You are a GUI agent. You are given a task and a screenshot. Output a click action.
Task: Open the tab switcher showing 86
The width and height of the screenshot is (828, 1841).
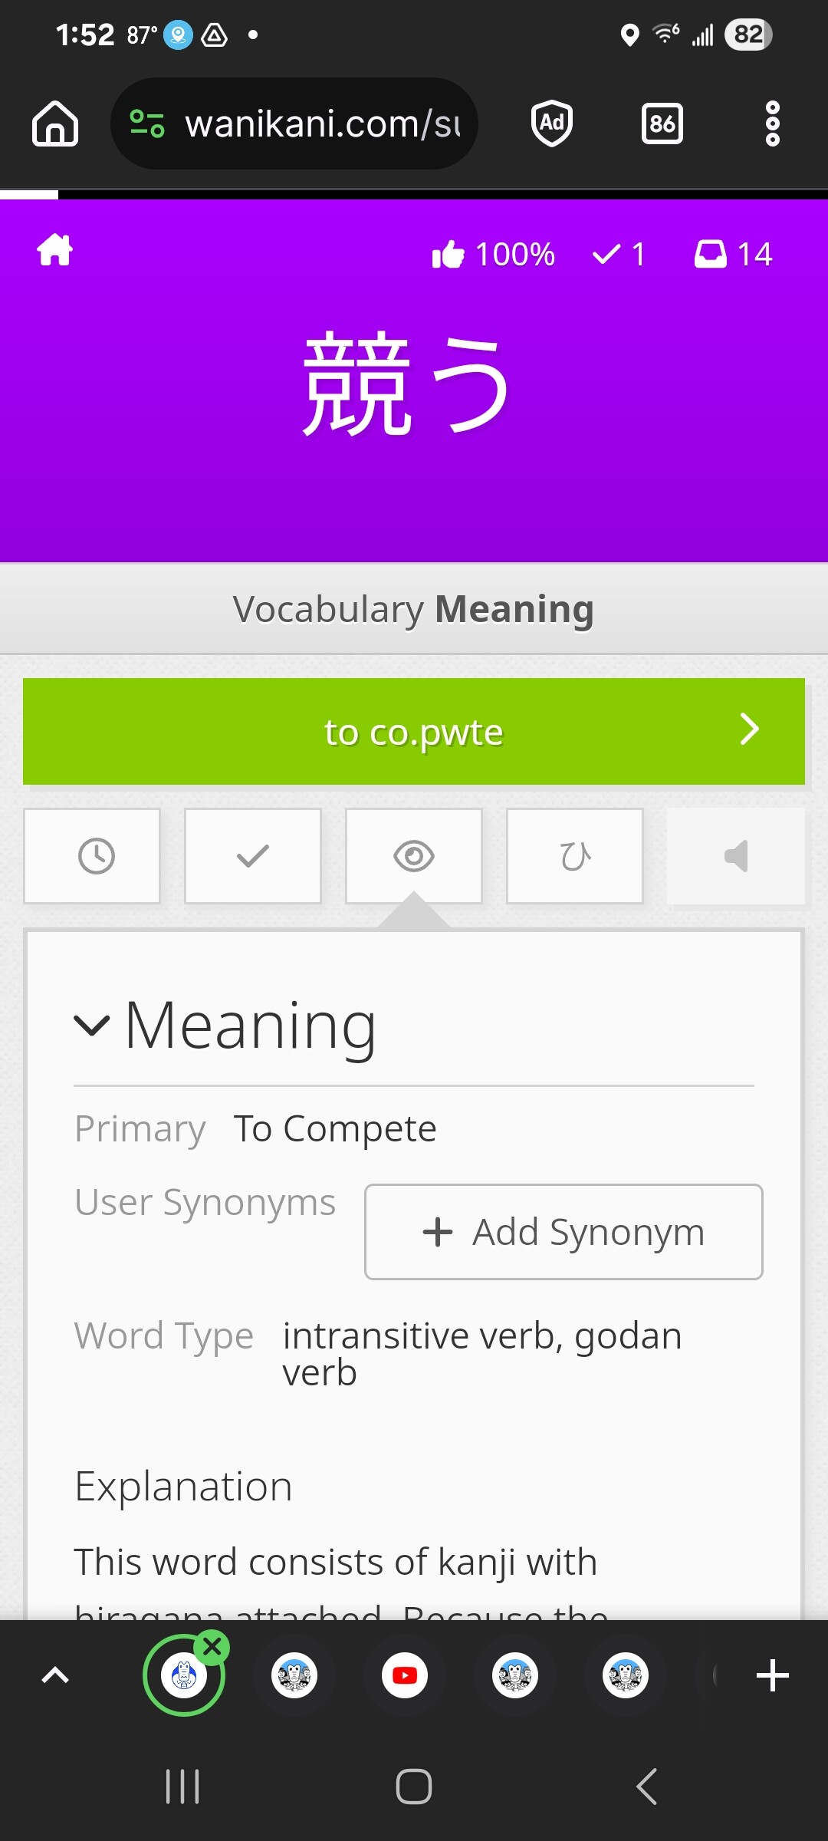pyautogui.click(x=662, y=124)
